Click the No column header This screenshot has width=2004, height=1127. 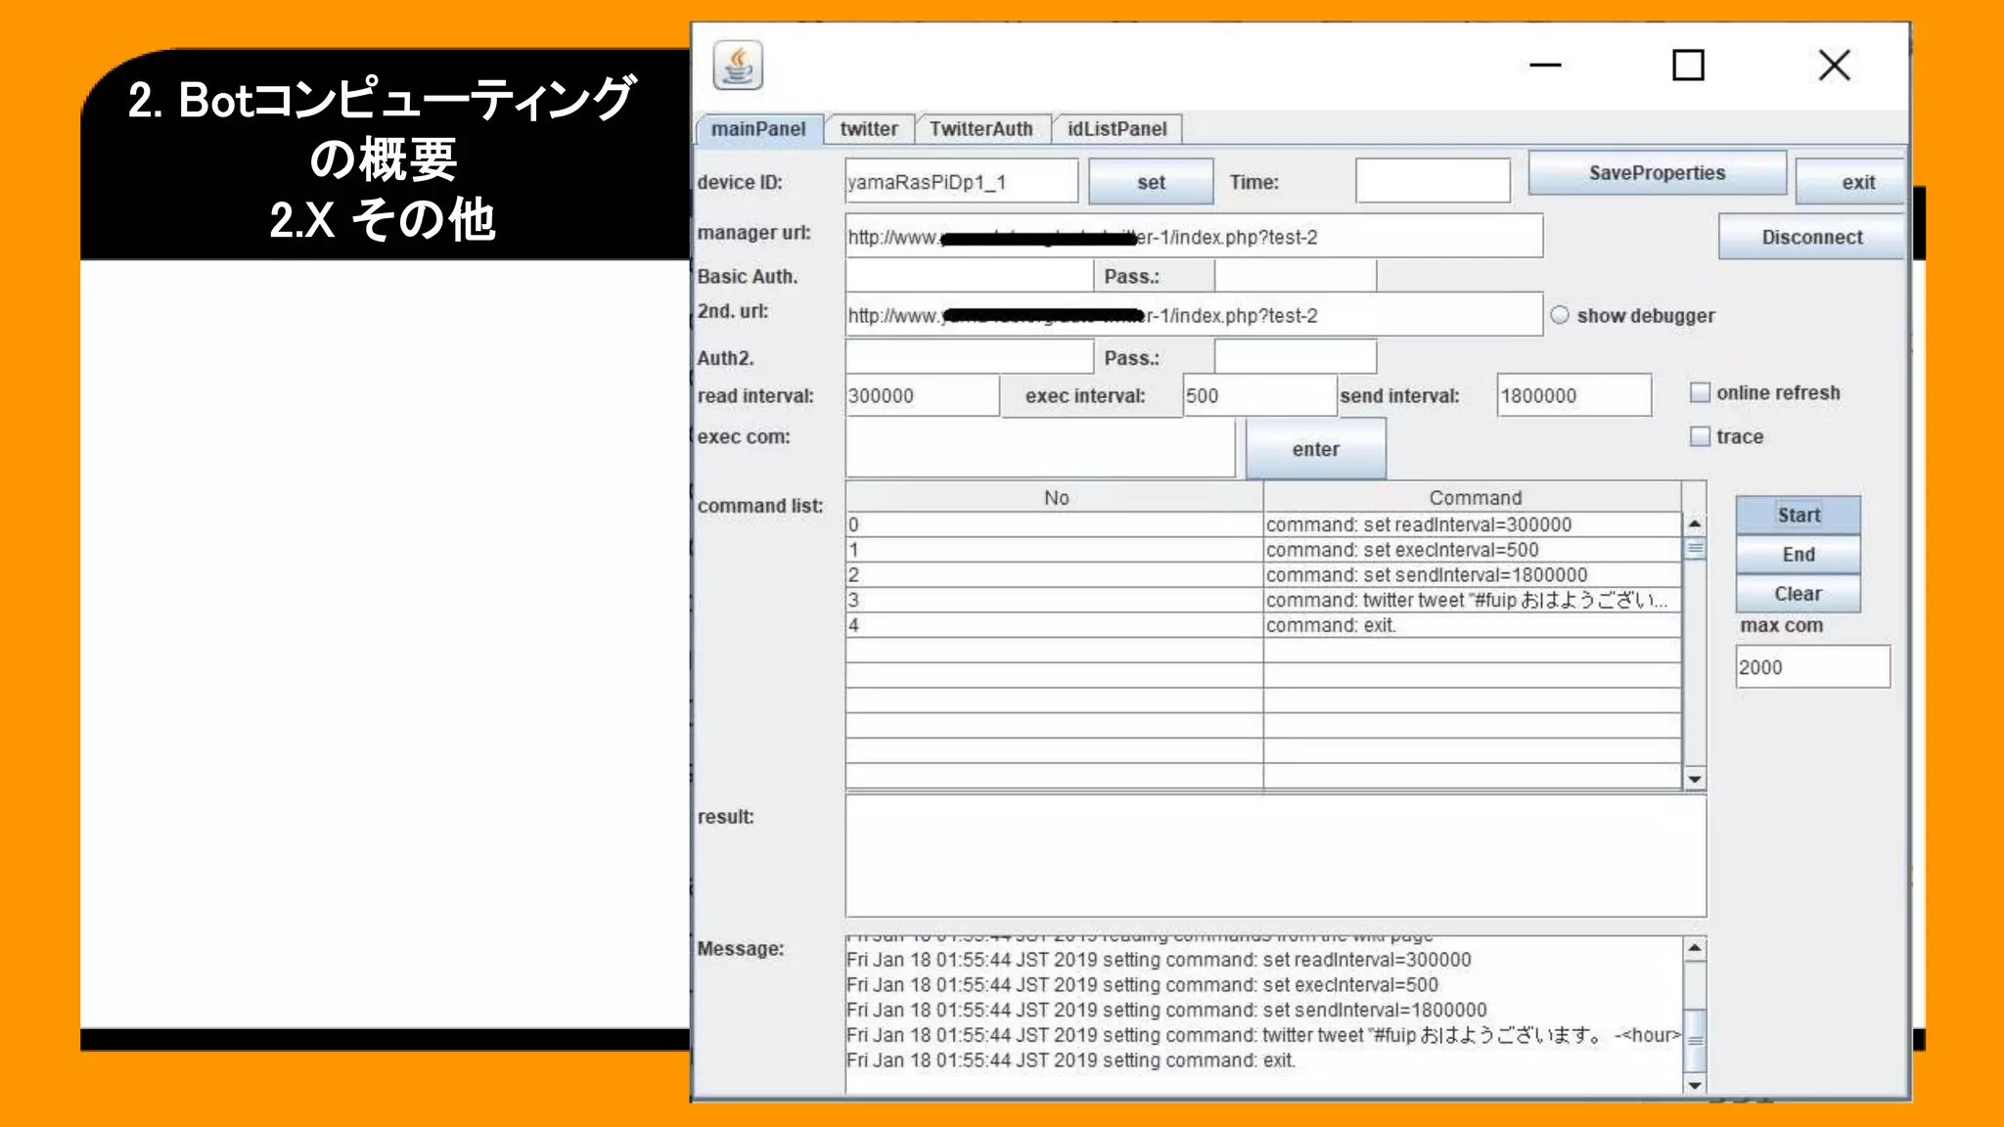coord(1055,497)
